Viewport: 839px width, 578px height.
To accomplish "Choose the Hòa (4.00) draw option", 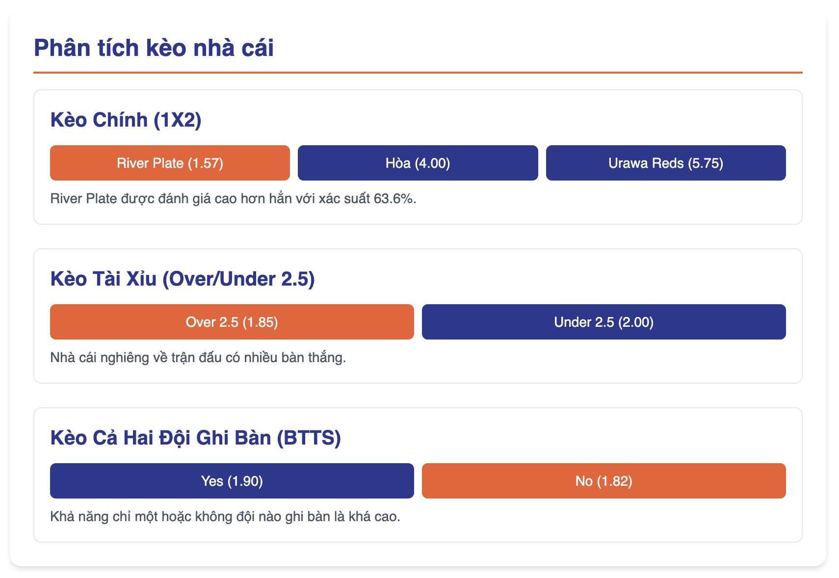I will 418,163.
